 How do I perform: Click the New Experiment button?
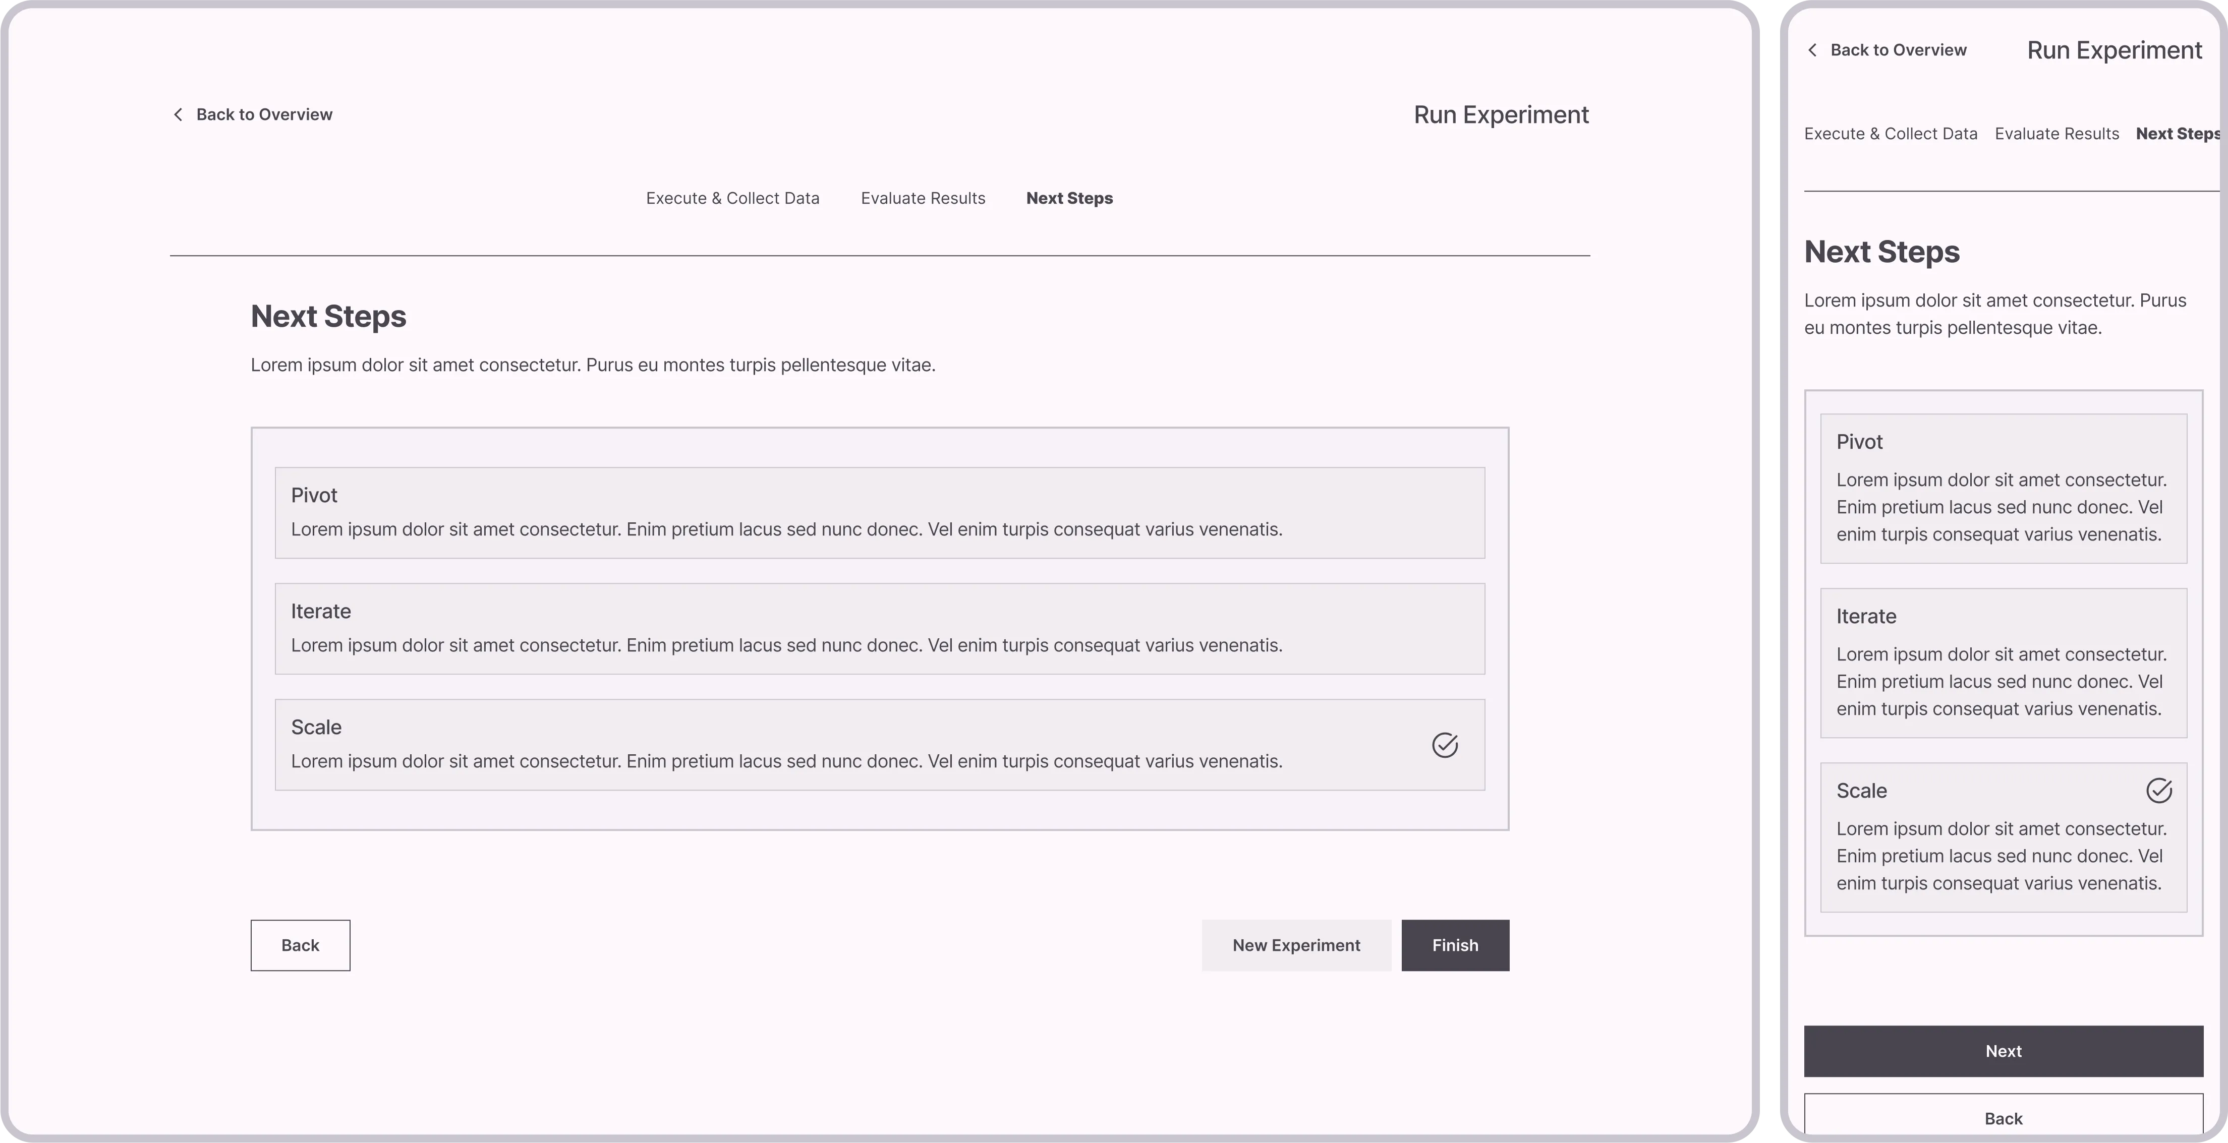1296,945
